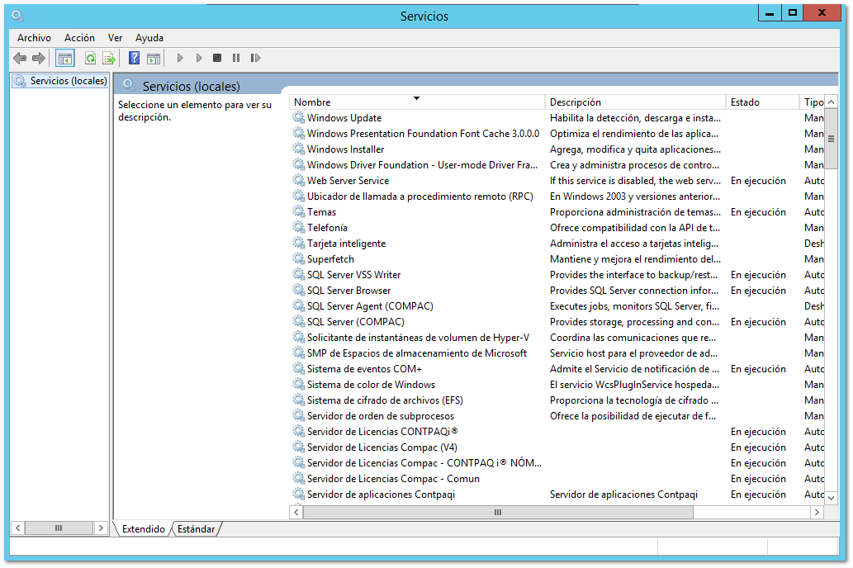Click the Forward navigation arrow
Viewport: 853px width, 568px height.
[x=37, y=58]
